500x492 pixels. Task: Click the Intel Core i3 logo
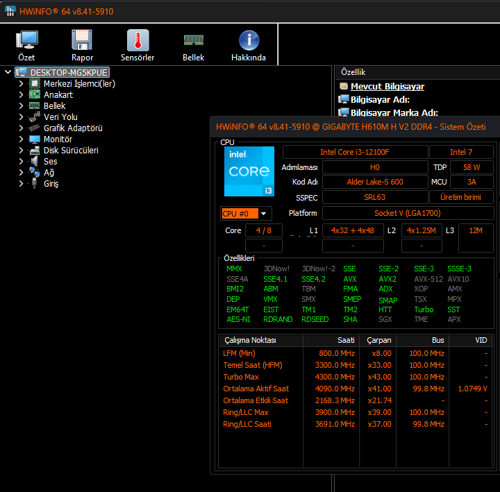249,171
